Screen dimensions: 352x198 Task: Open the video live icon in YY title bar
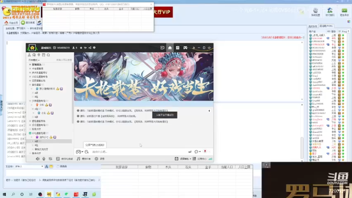coord(162,48)
